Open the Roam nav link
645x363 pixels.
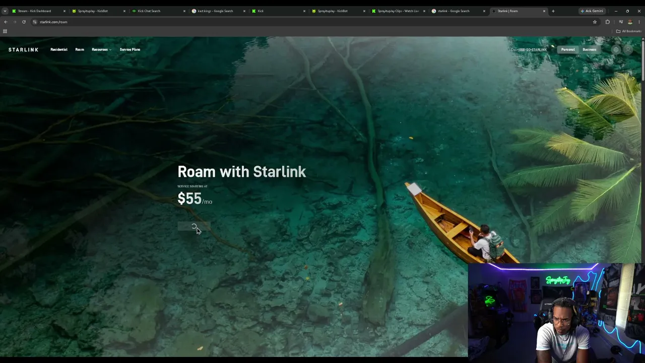point(80,49)
